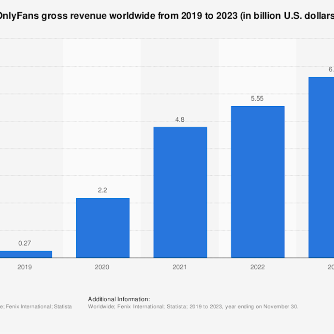Select the 2022 x-axis label
This screenshot has height=334, width=334.
click(x=257, y=267)
